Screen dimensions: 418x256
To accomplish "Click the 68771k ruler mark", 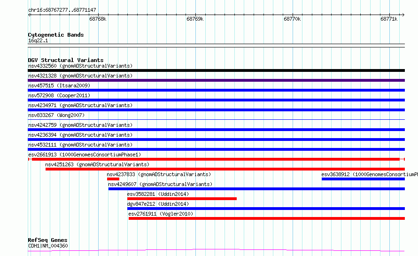I will [x=389, y=19].
